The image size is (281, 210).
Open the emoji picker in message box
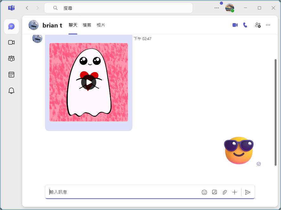point(204,192)
